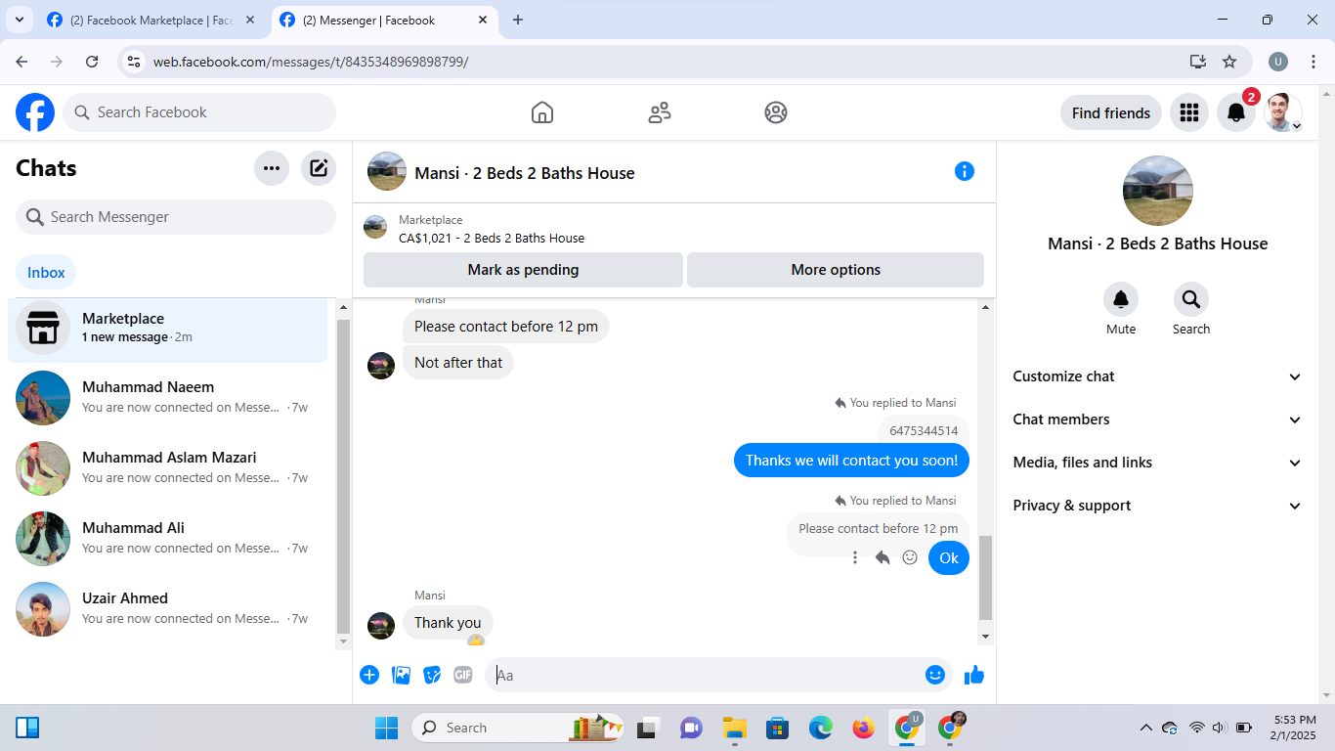This screenshot has height=751, width=1335.
Task: Select the Messenger browser tab
Action: (x=384, y=20)
